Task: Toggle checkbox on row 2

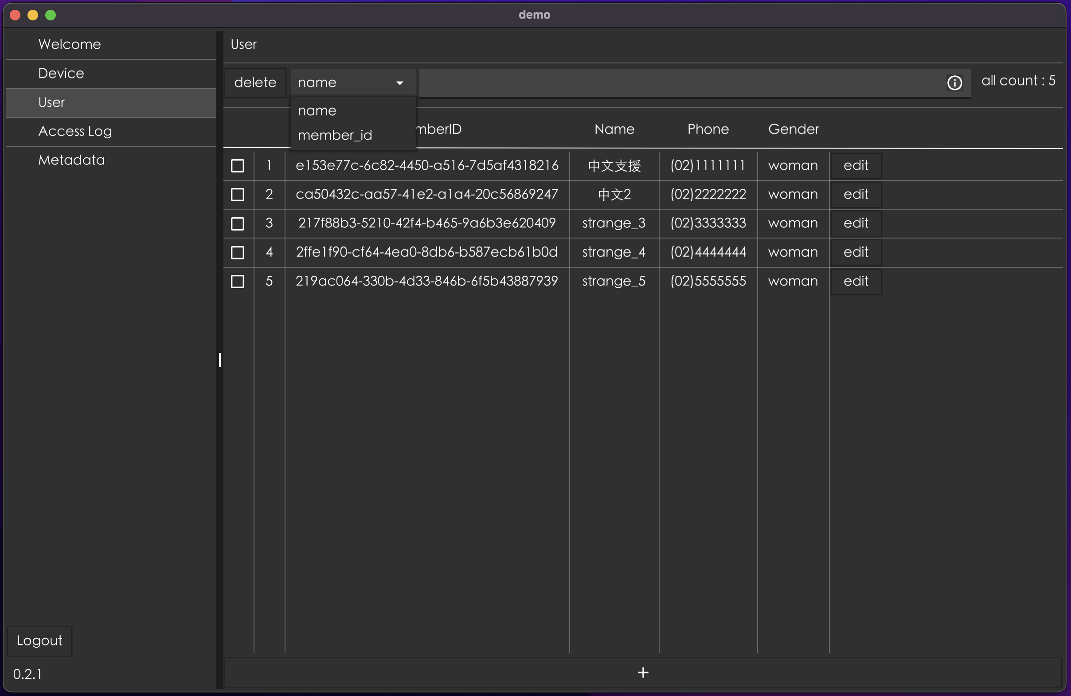Action: (238, 194)
